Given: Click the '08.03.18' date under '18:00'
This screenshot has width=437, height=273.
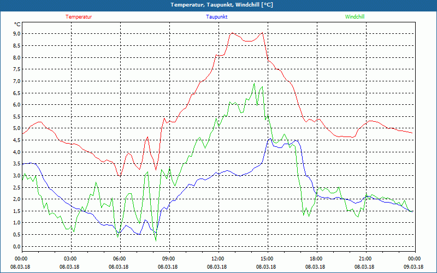Looking at the screenshot, I should [x=315, y=267].
